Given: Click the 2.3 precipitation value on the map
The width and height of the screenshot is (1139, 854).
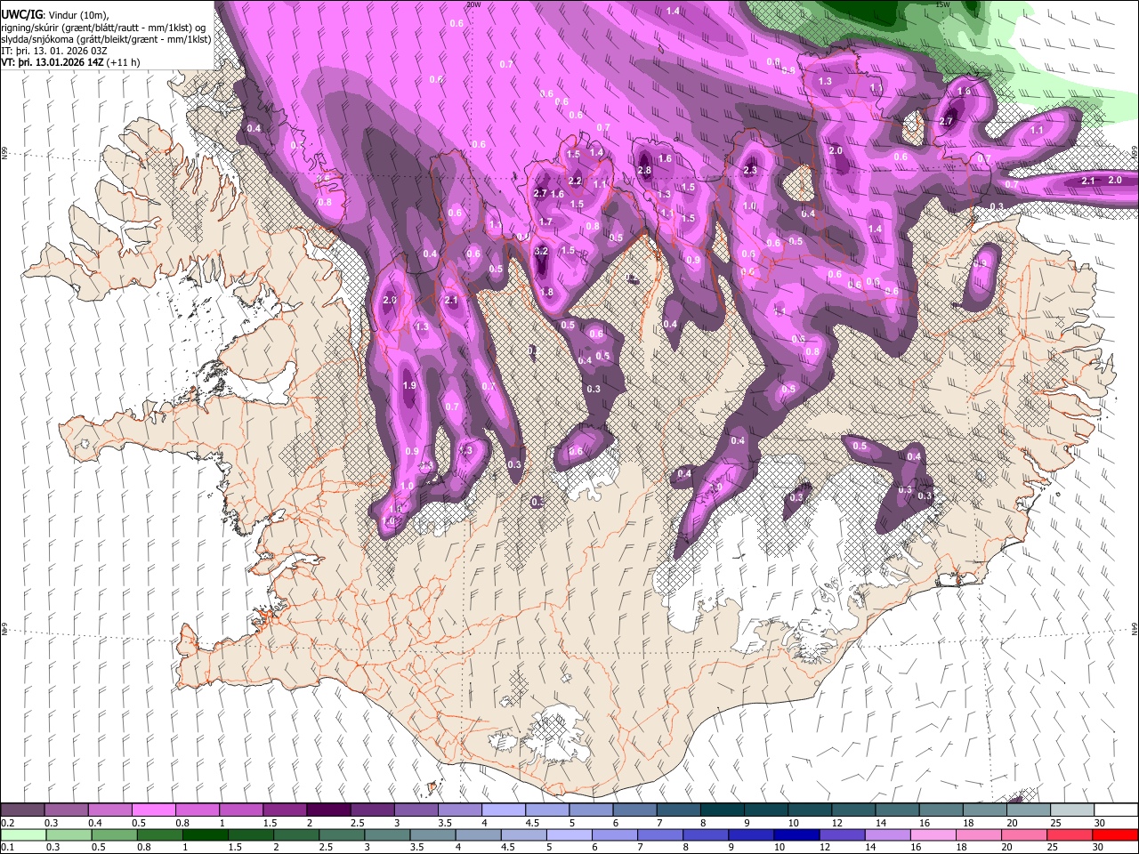Looking at the screenshot, I should [x=749, y=171].
